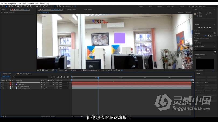Open the Composition menu
Viewport: 218px width, 122px height.
(12, 4)
